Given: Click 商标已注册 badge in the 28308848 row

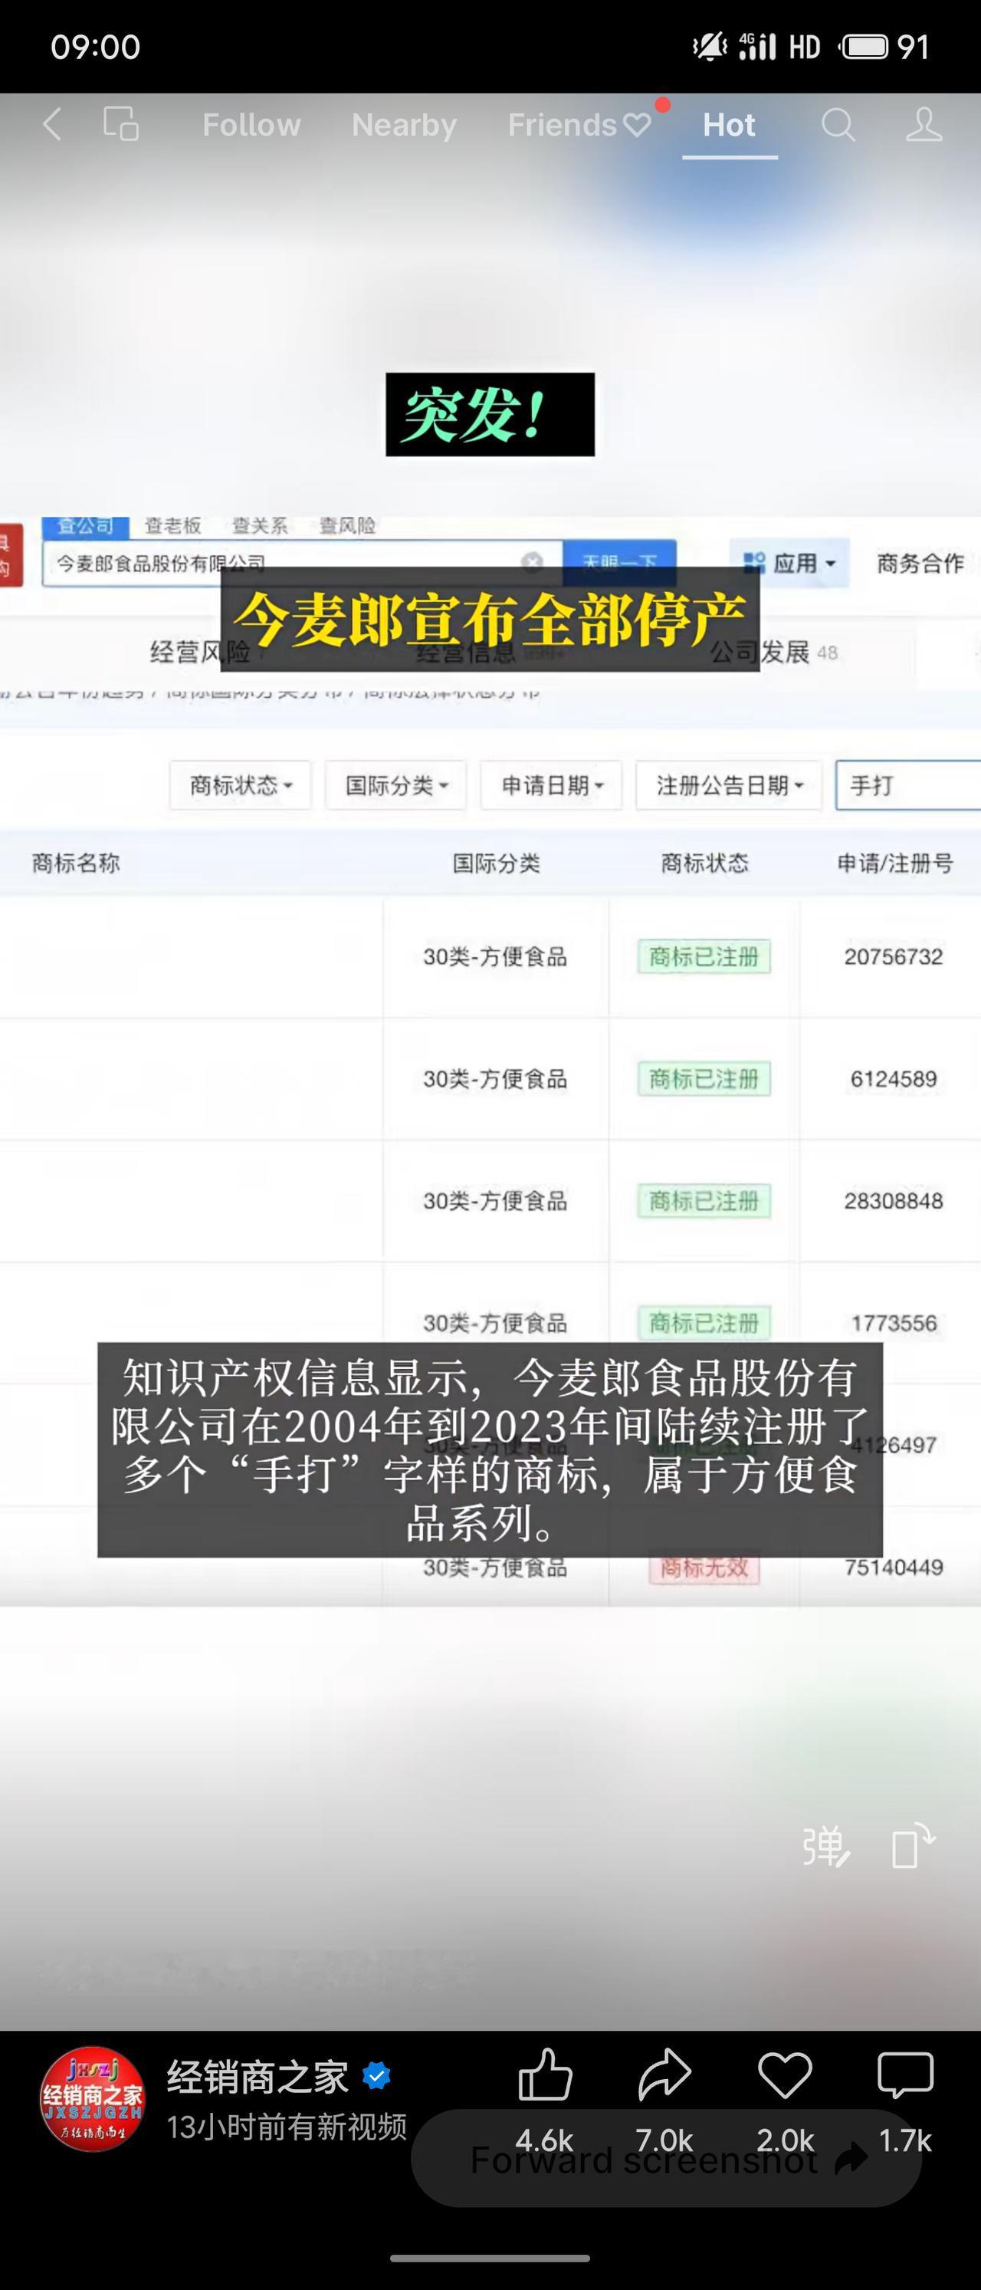Looking at the screenshot, I should [704, 1200].
